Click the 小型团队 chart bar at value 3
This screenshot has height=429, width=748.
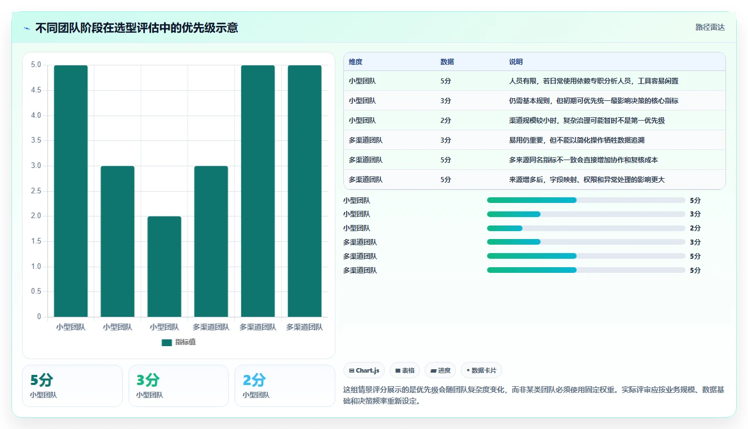coord(118,241)
